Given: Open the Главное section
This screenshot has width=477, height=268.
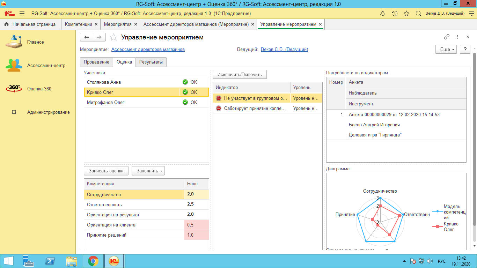Looking at the screenshot, I should [36, 42].
